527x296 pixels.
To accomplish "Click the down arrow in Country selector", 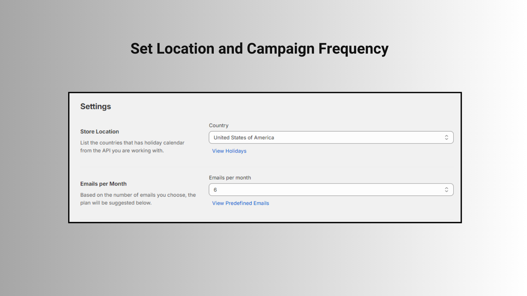I will 446,139.
